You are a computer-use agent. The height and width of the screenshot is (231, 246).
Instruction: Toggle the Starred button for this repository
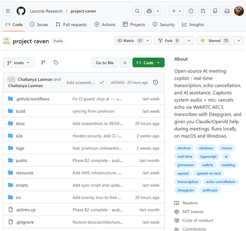(x=215, y=40)
